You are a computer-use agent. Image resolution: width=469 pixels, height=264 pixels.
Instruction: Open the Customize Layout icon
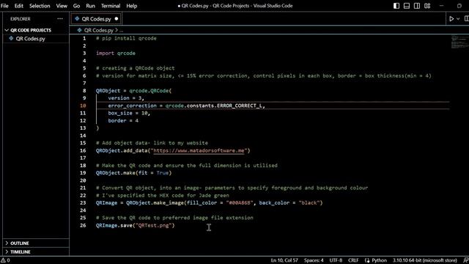point(427,6)
